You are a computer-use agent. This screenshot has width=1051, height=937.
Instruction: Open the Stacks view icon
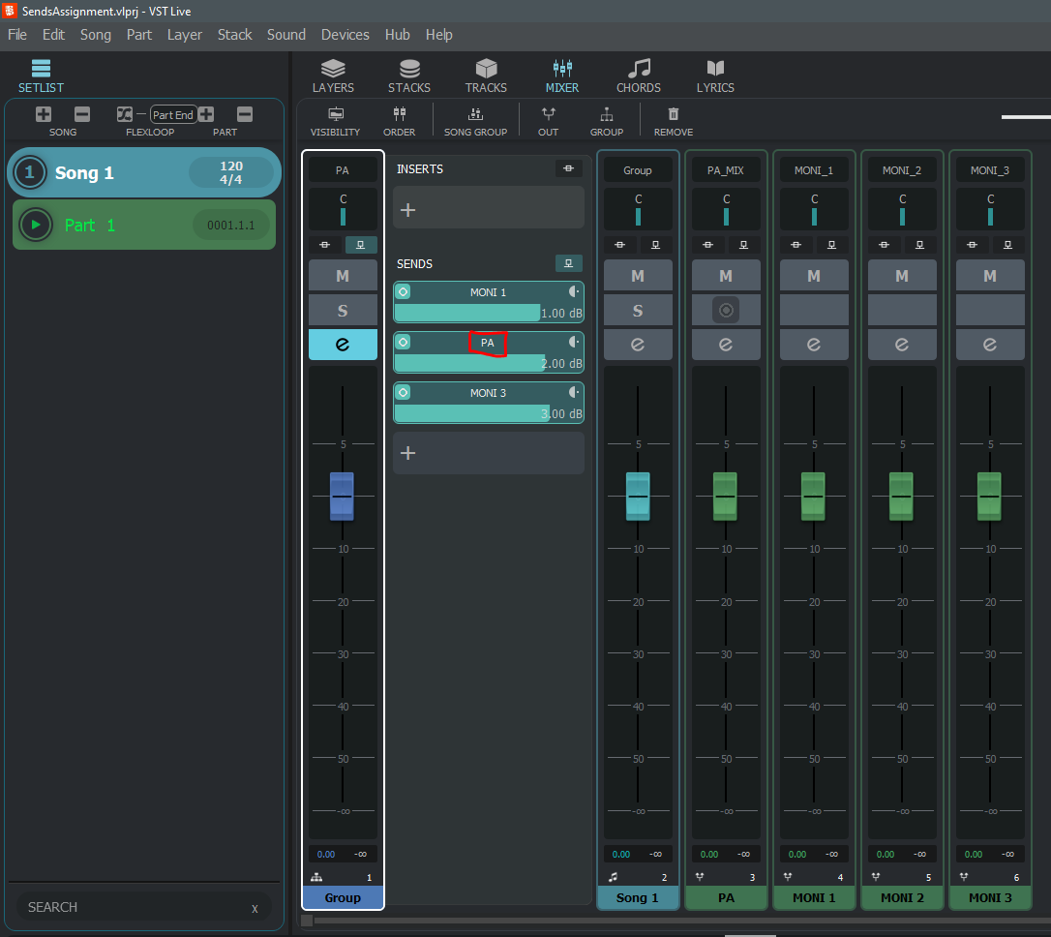tap(409, 69)
